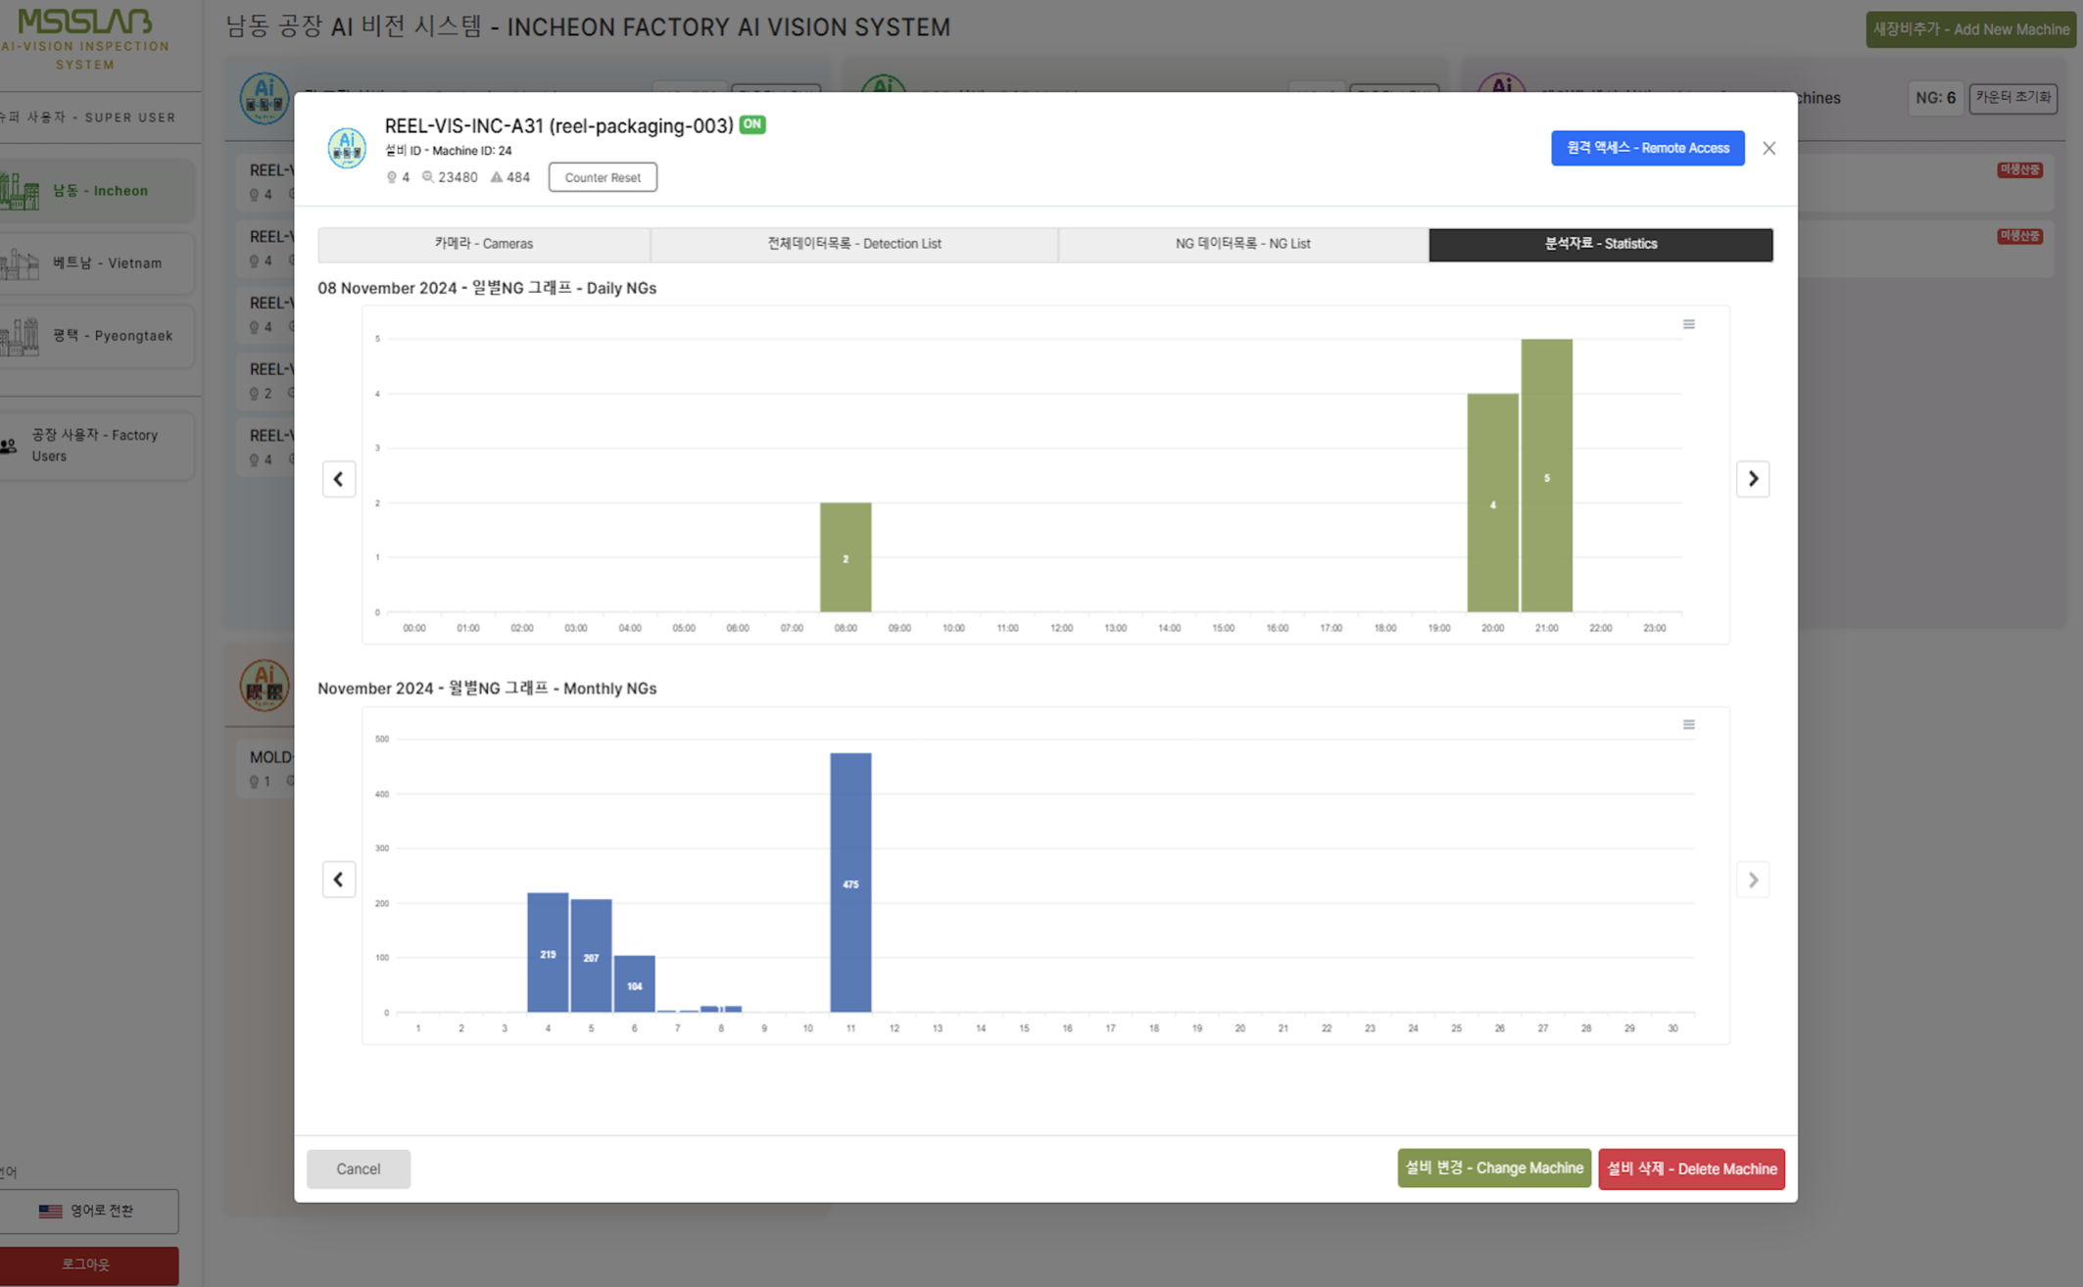Click the switch-to-English language button
The image size is (2083, 1287).
[x=89, y=1212]
